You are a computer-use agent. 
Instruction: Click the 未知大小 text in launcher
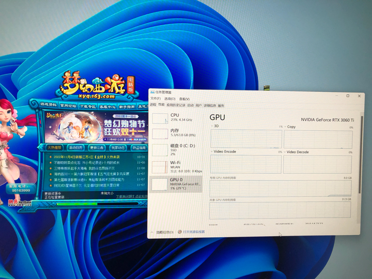(x=107, y=193)
